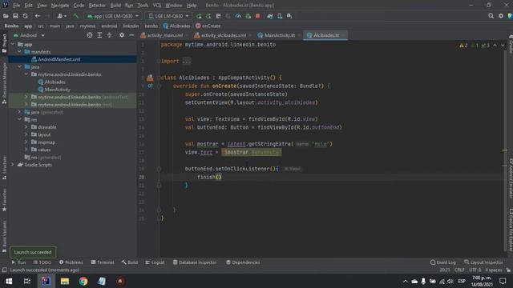The image size is (513, 288).
Task: Expand the drawable folder
Action: (26, 127)
